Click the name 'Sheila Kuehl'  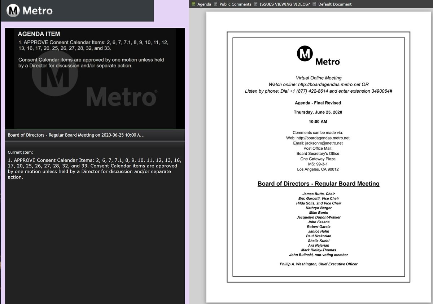pos(319,241)
